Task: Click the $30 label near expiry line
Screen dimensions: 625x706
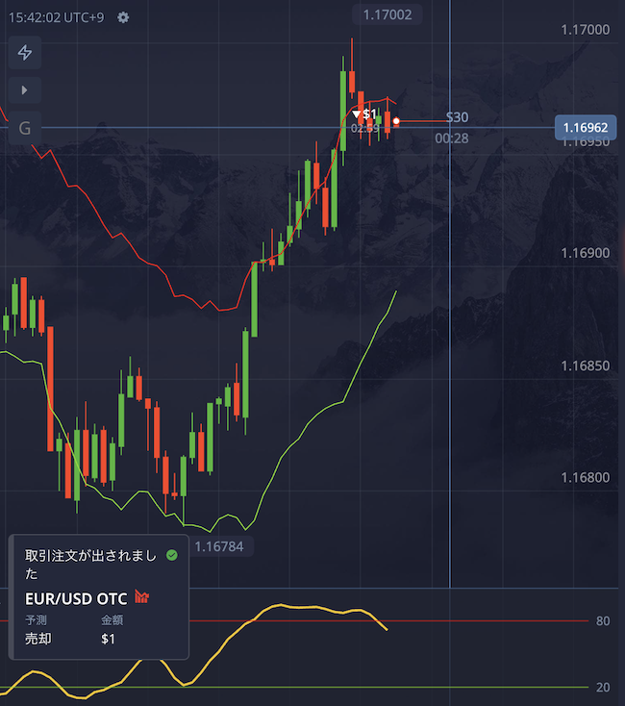Action: pos(457,117)
